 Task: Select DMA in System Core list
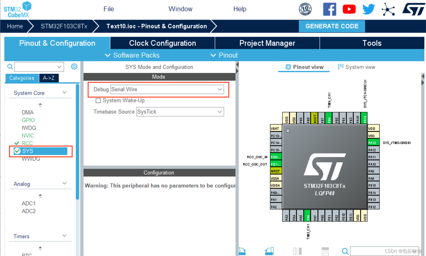[28, 112]
